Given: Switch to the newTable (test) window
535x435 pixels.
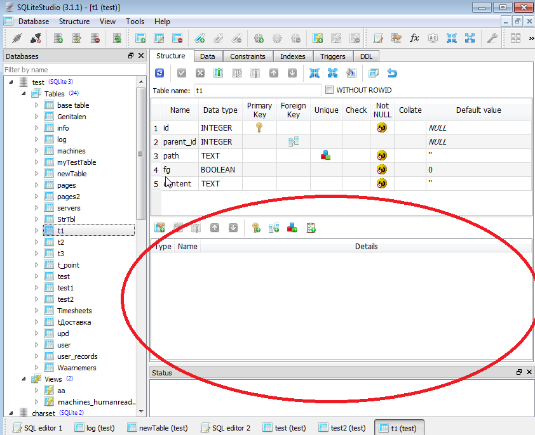Looking at the screenshot, I should click(158, 428).
